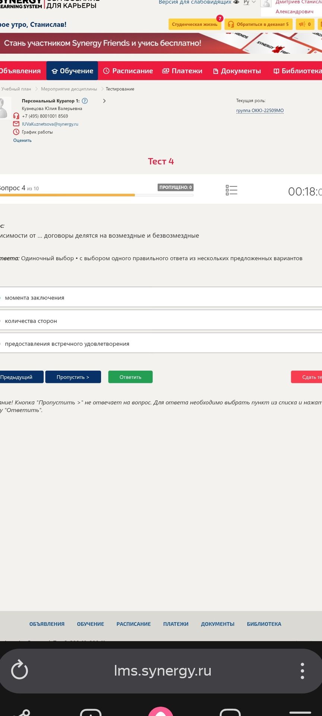
Task: Click the browser reload icon
Action: coord(19,670)
